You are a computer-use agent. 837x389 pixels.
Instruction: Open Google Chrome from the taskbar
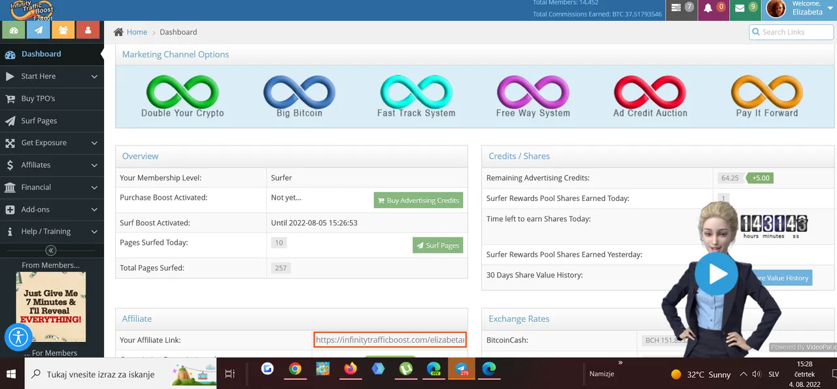[295, 369]
